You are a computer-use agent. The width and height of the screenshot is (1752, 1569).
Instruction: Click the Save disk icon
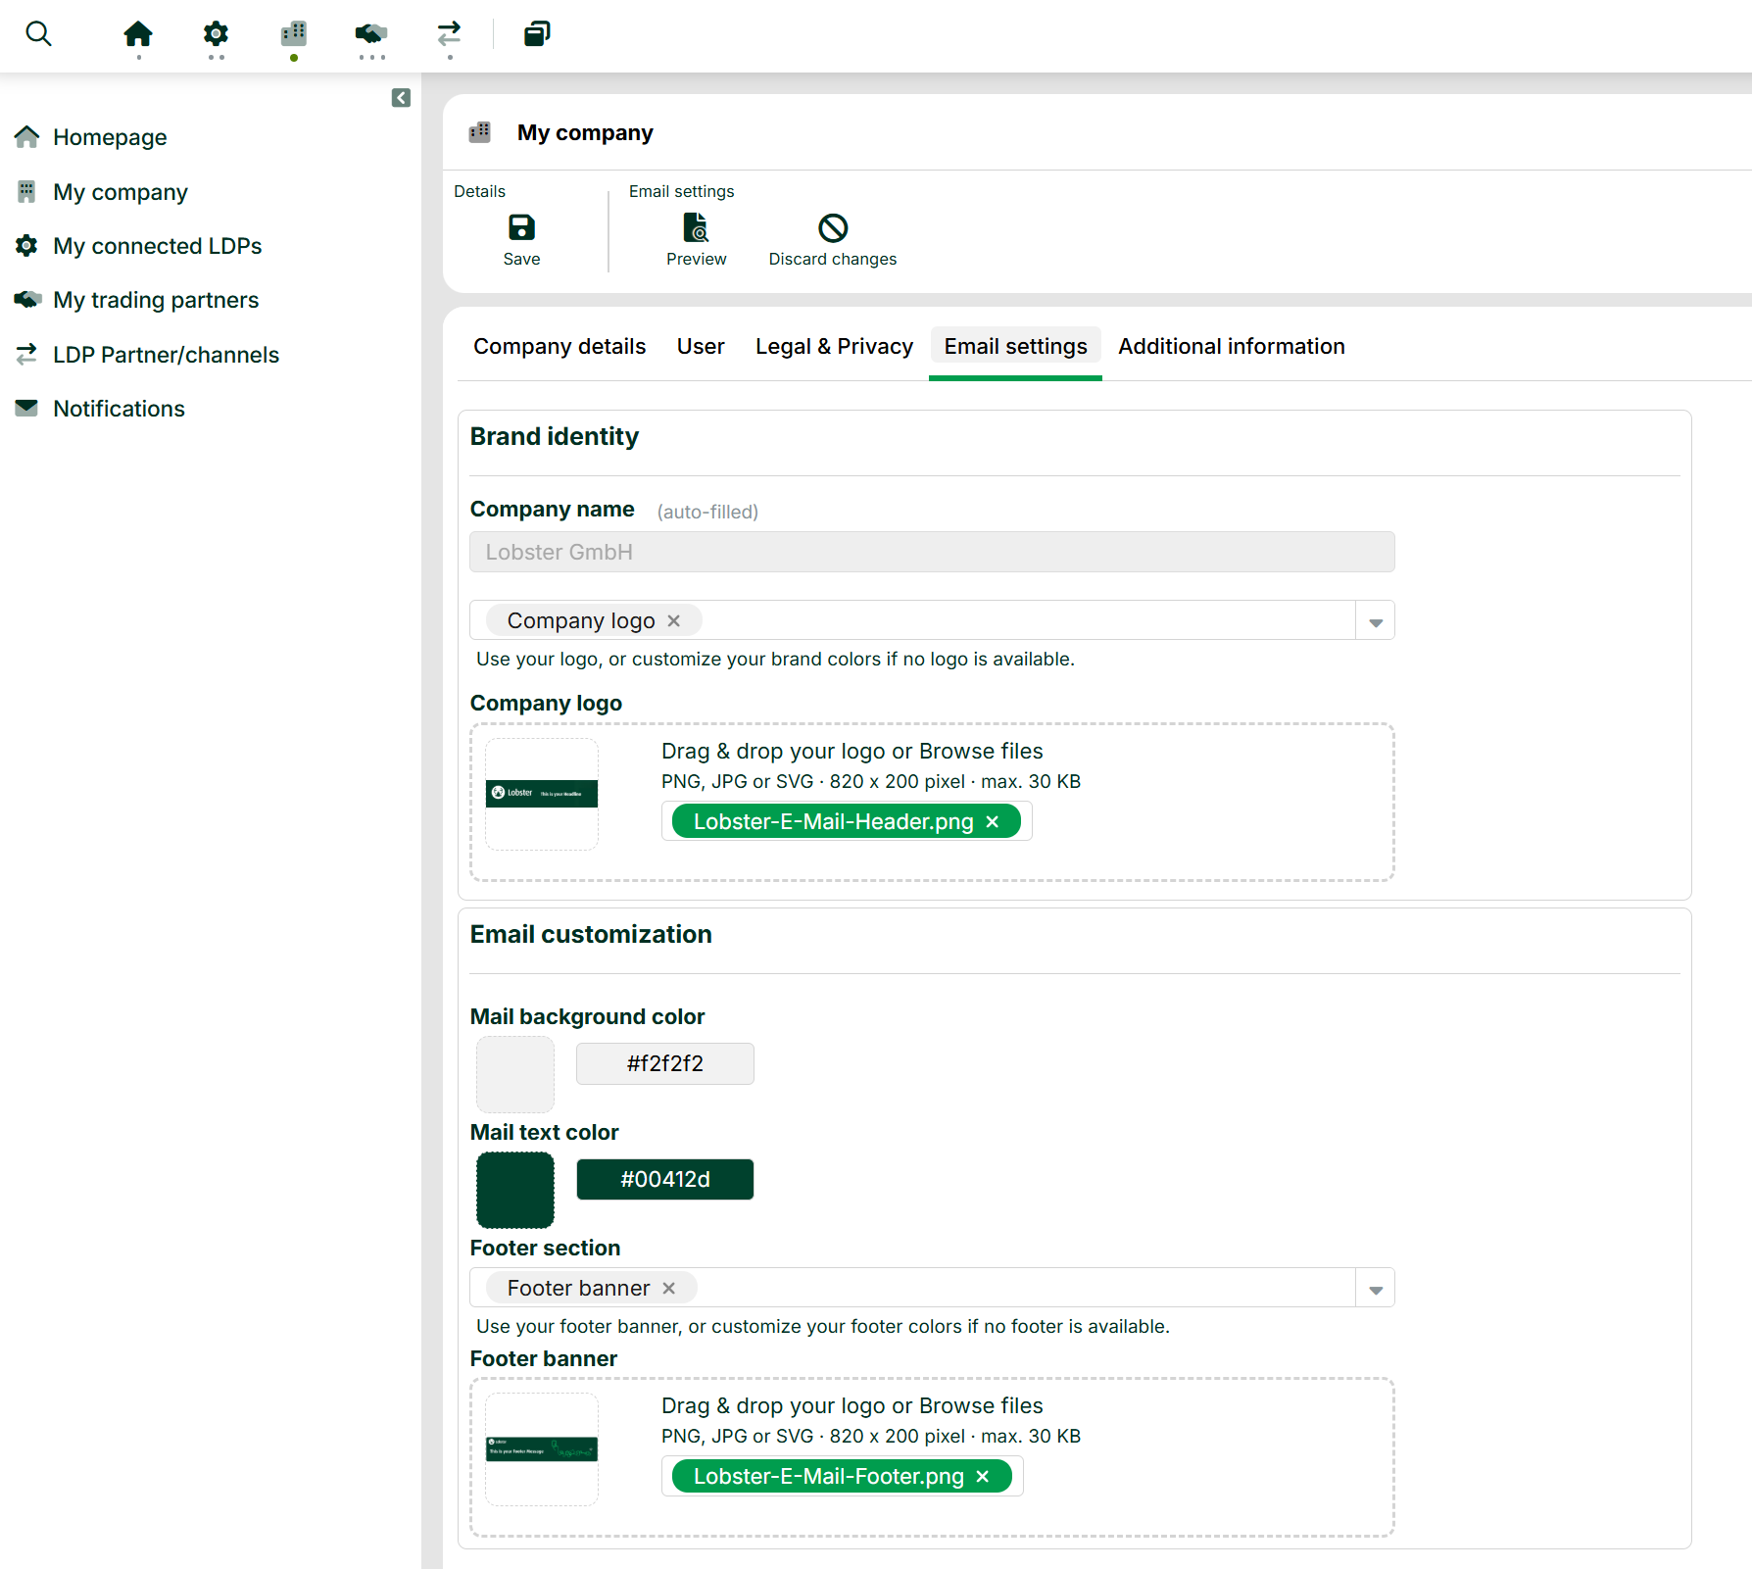521,228
